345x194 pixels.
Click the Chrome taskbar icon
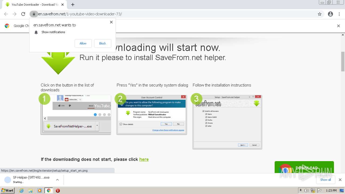click(x=49, y=190)
